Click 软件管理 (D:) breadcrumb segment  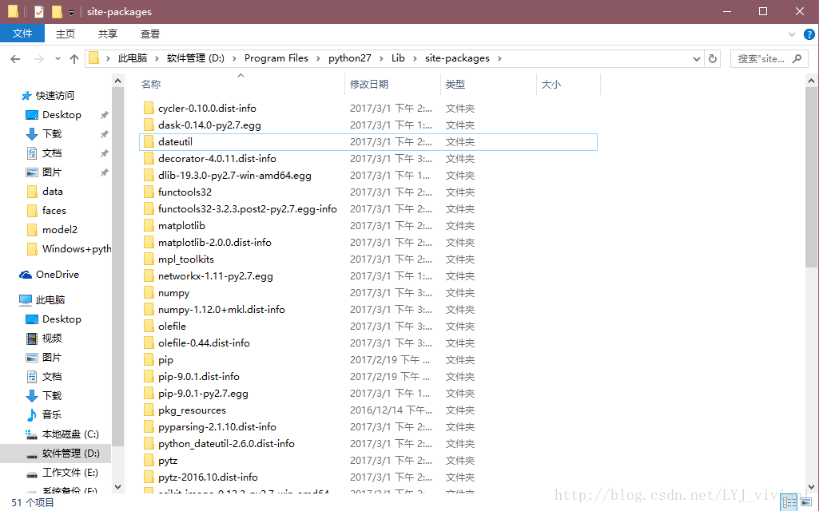(x=195, y=58)
